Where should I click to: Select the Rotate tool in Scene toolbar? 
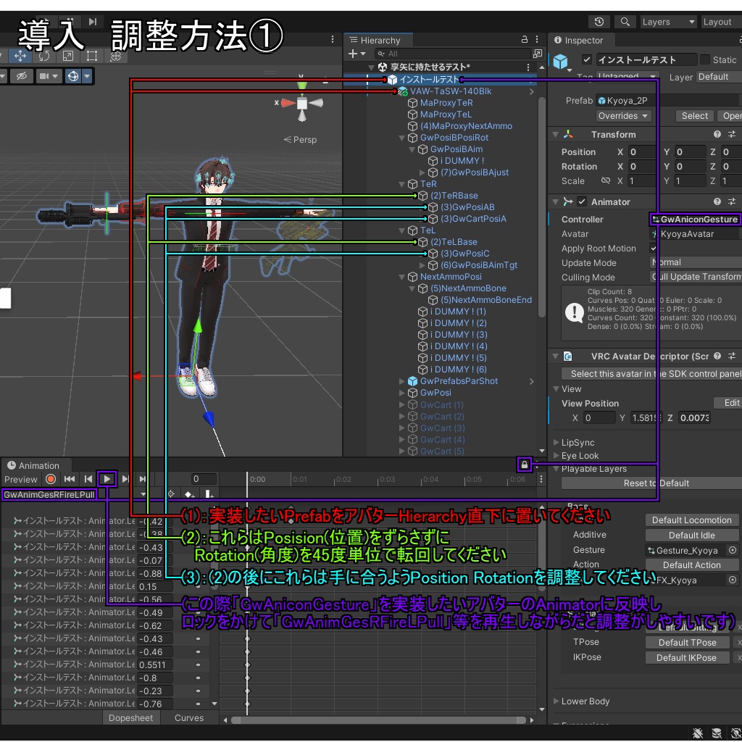44,57
